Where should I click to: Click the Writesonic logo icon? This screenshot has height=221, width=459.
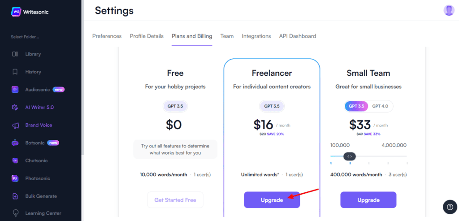[x=16, y=12]
